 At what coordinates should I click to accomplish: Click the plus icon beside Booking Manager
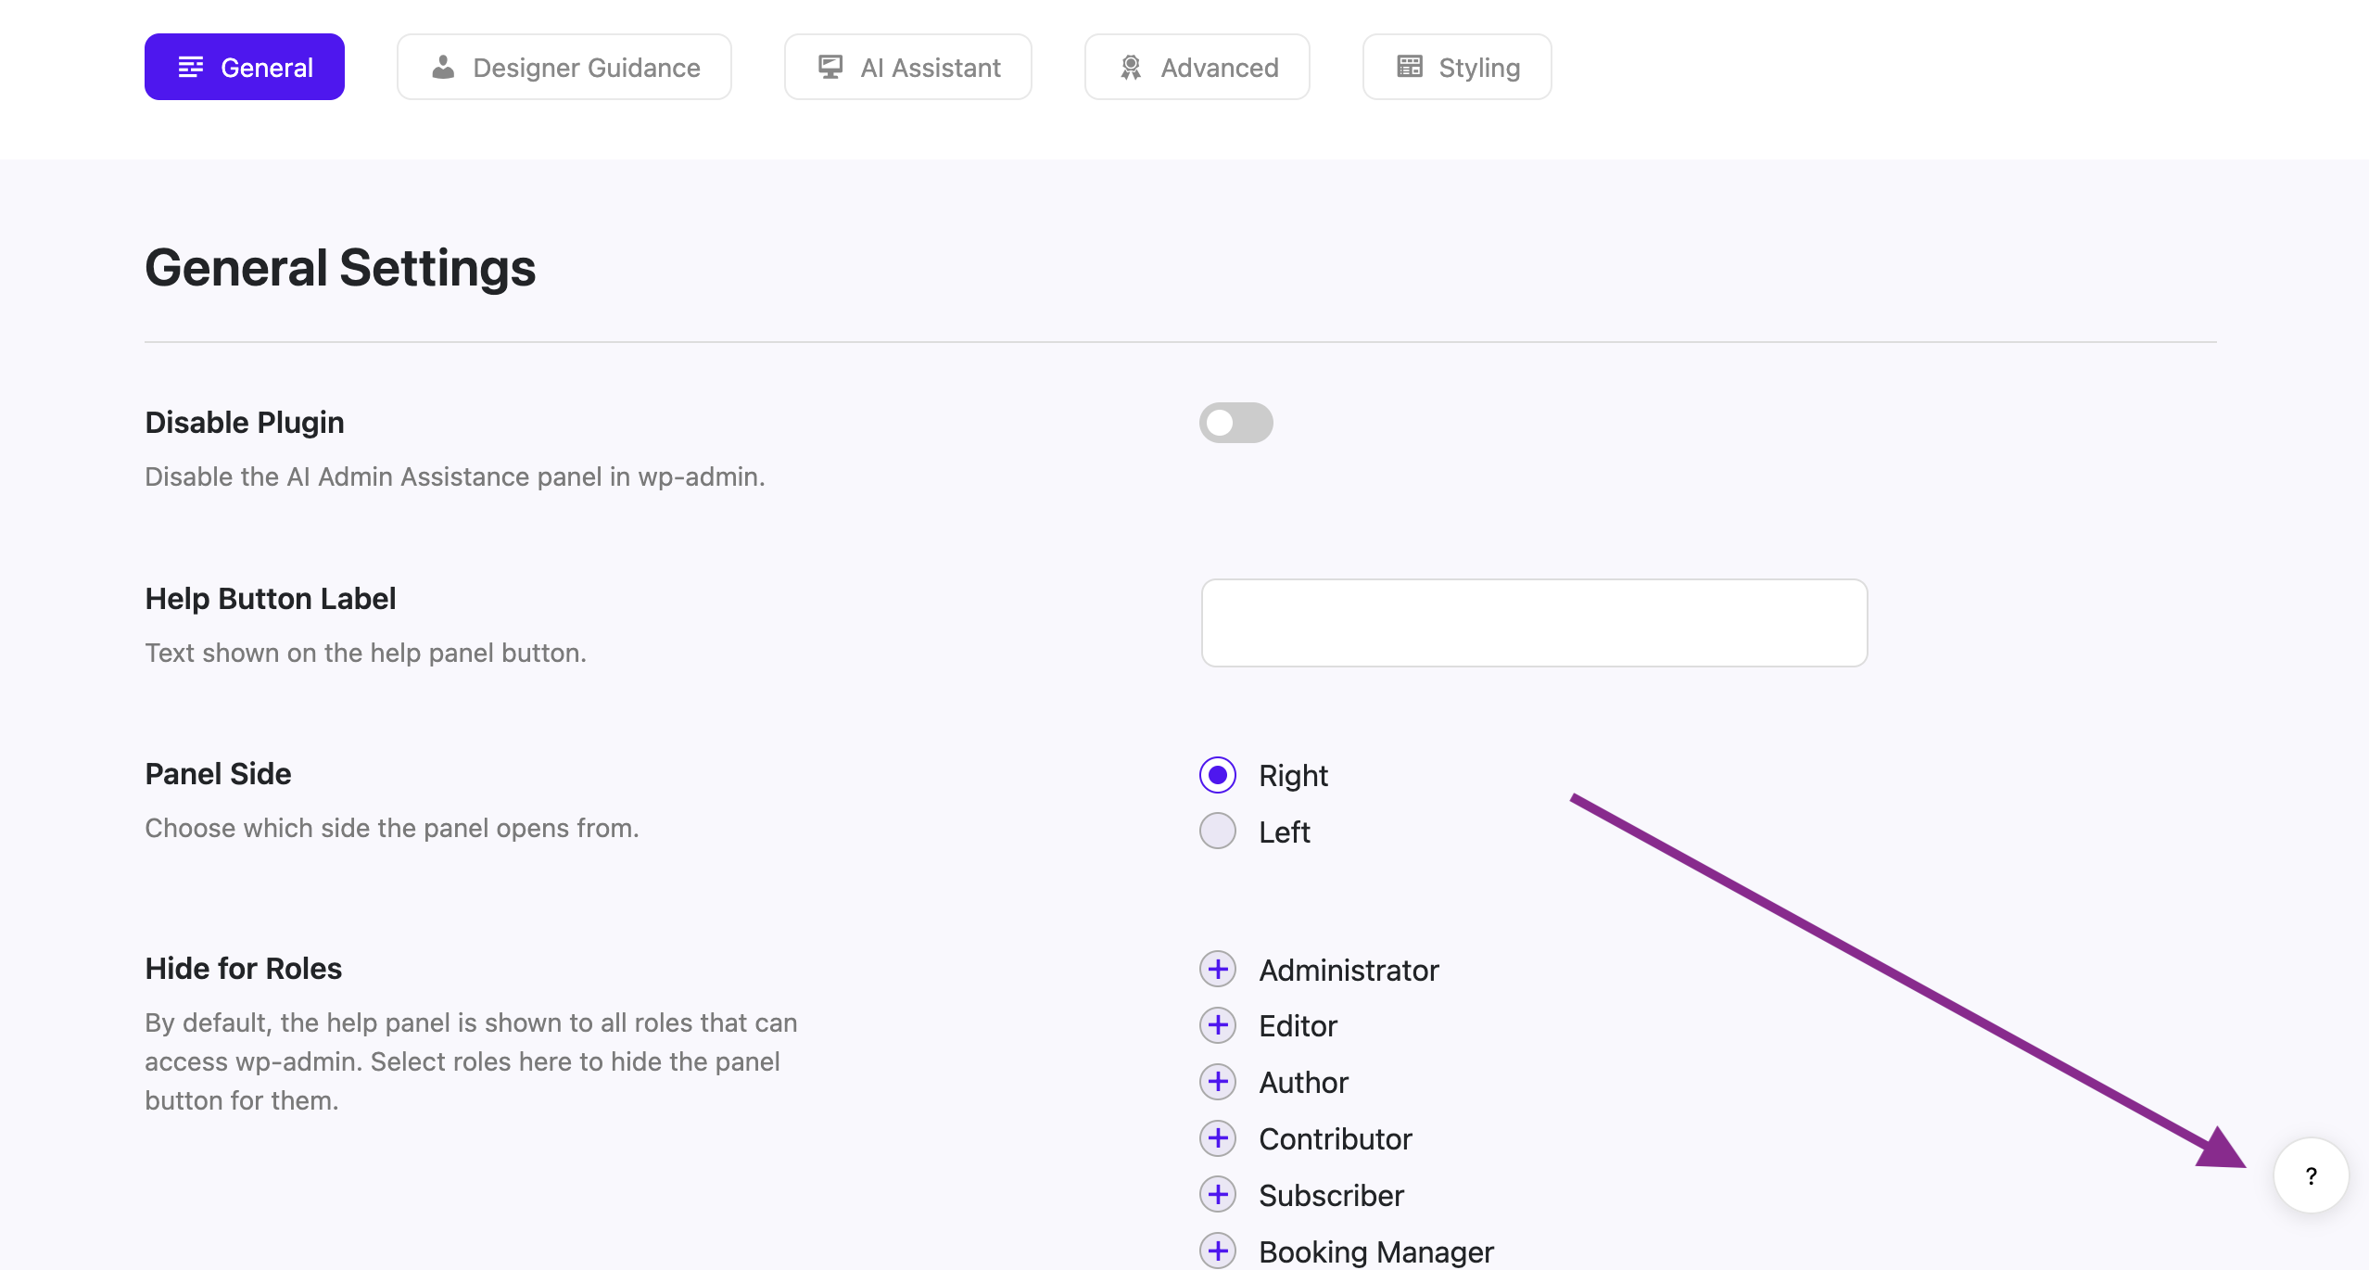[x=1217, y=1251]
